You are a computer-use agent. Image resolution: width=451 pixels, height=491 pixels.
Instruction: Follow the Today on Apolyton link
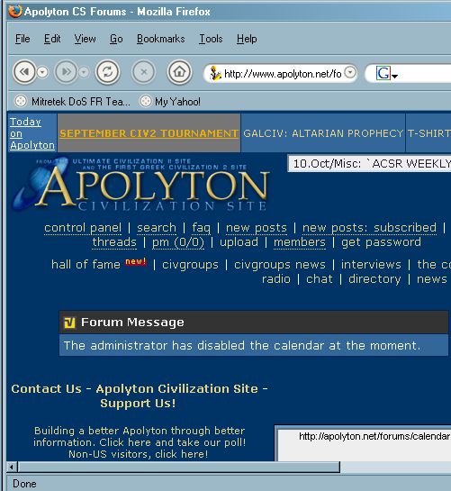tap(32, 133)
